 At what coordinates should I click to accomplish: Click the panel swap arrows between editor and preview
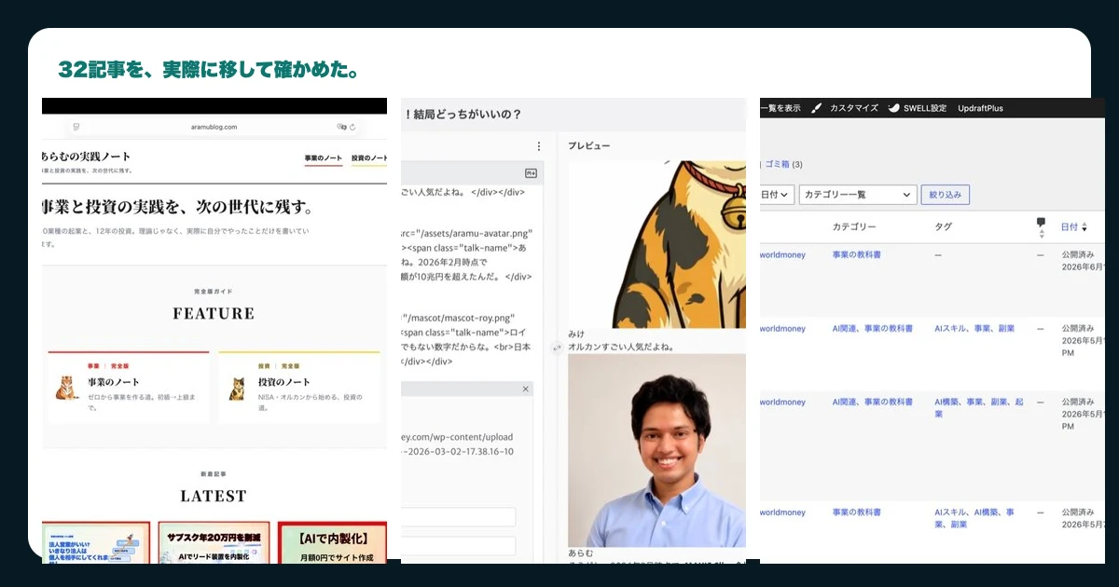coord(557,348)
